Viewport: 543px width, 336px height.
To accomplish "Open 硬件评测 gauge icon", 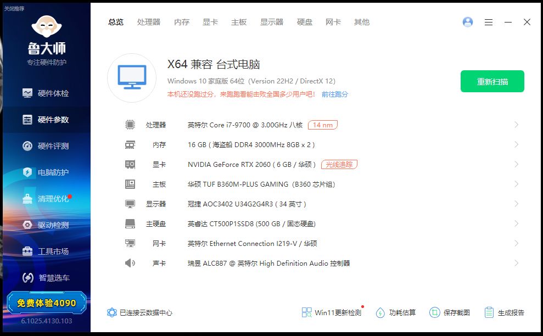I will tap(27, 146).
